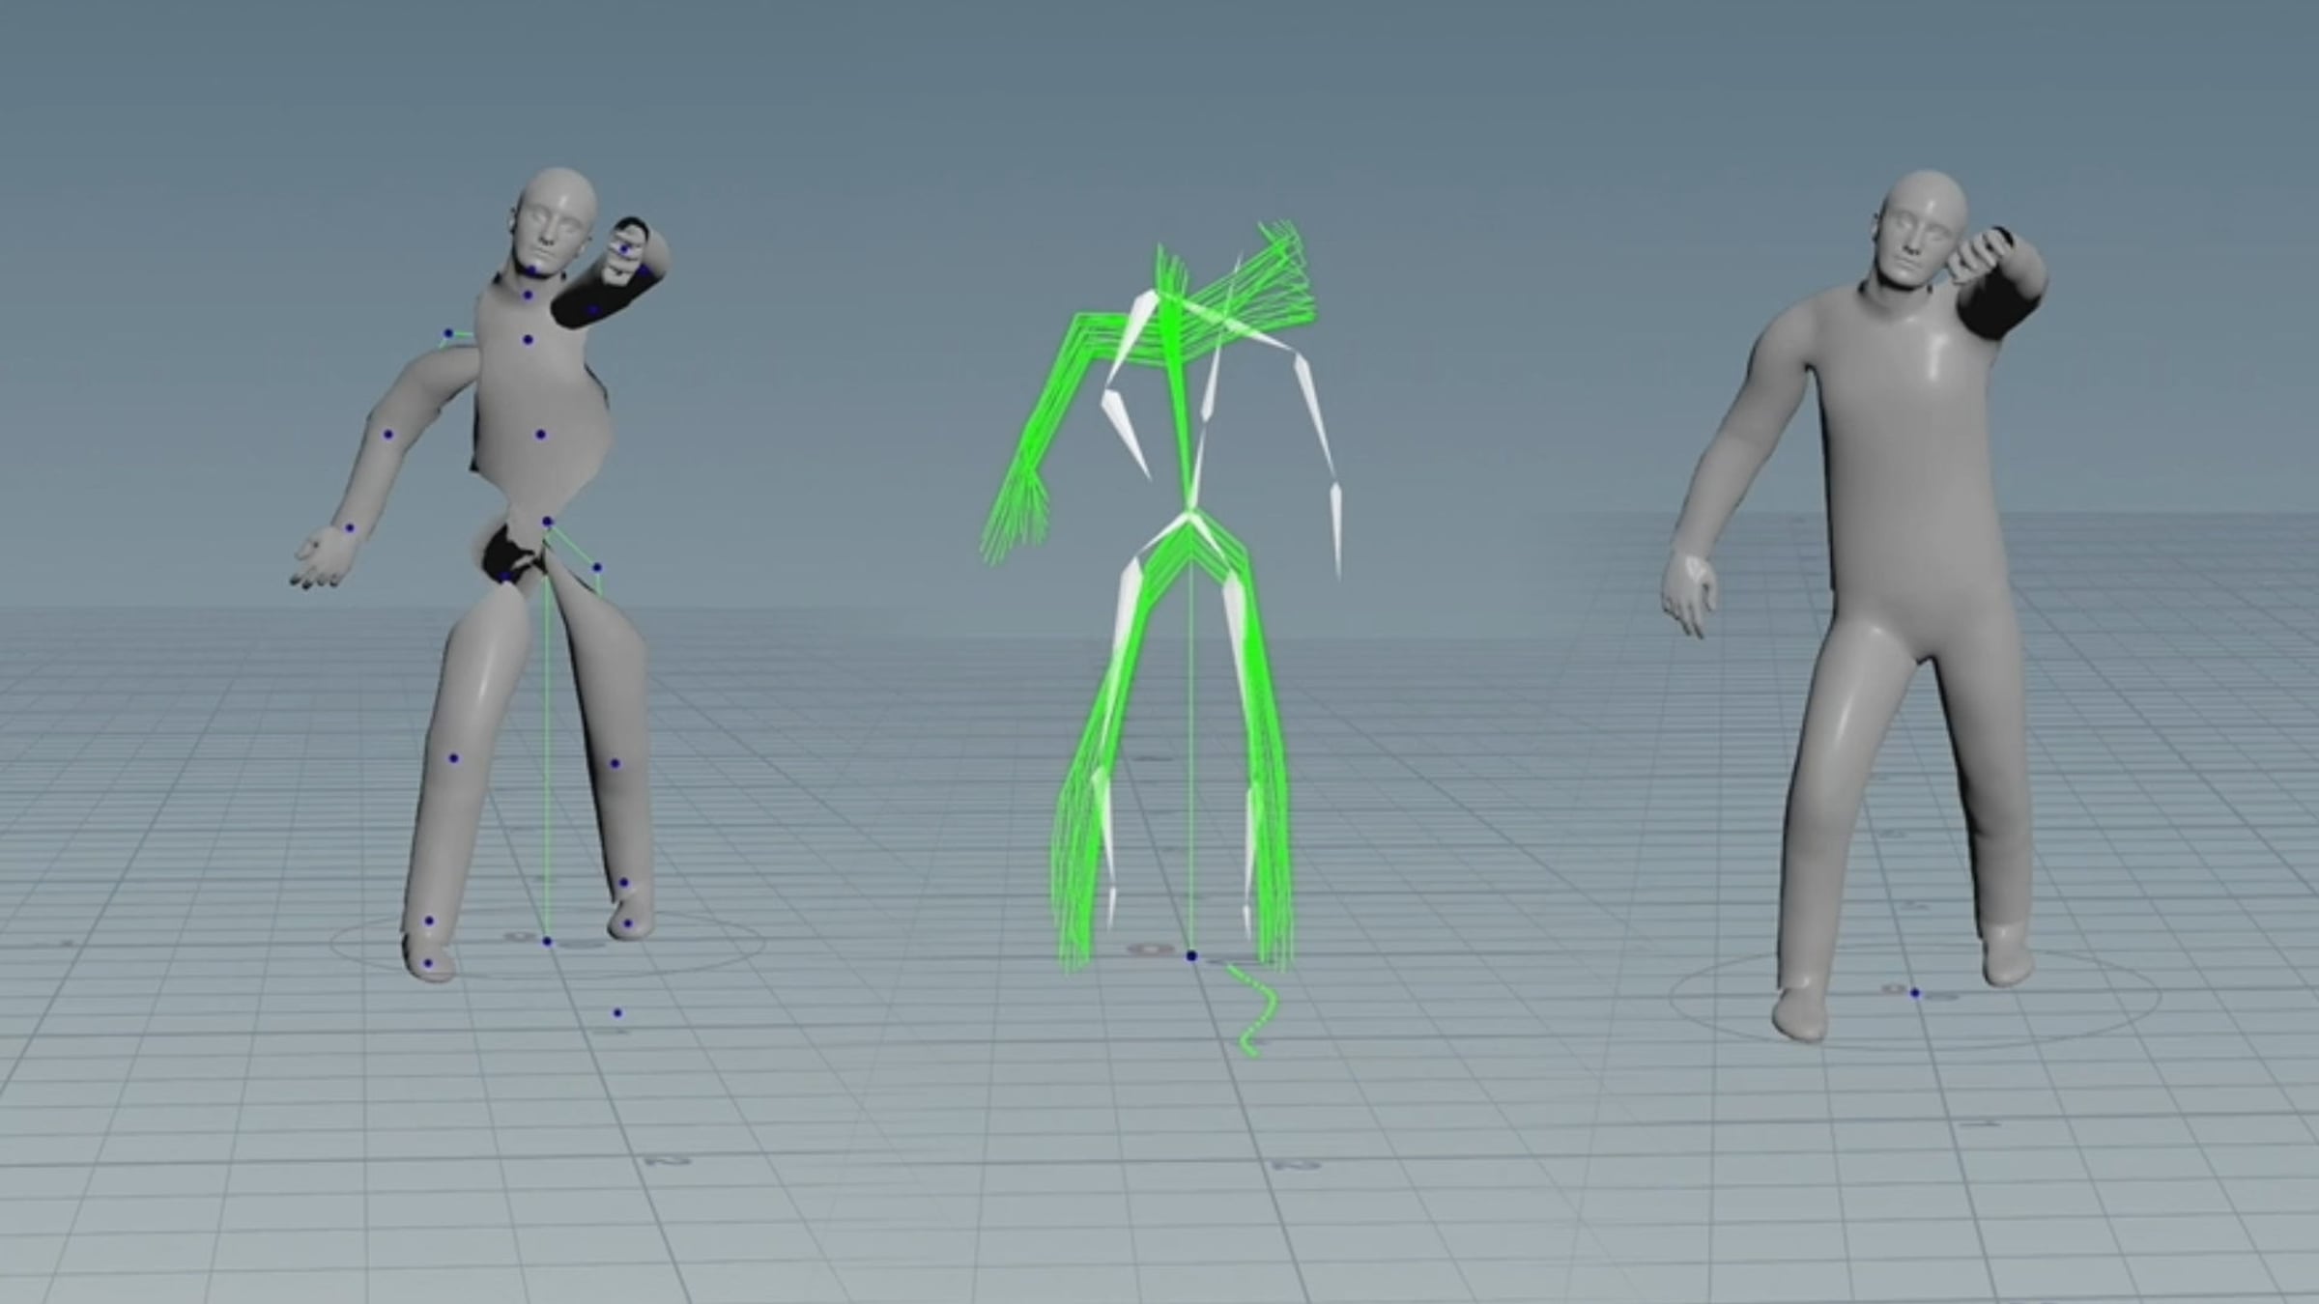Select the chest joint dot on the left character
Screen dimensions: 2319x1304
[x=528, y=340]
